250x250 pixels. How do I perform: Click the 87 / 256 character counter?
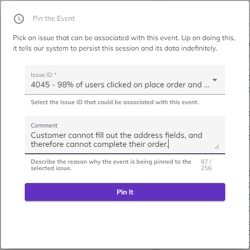coord(206,165)
